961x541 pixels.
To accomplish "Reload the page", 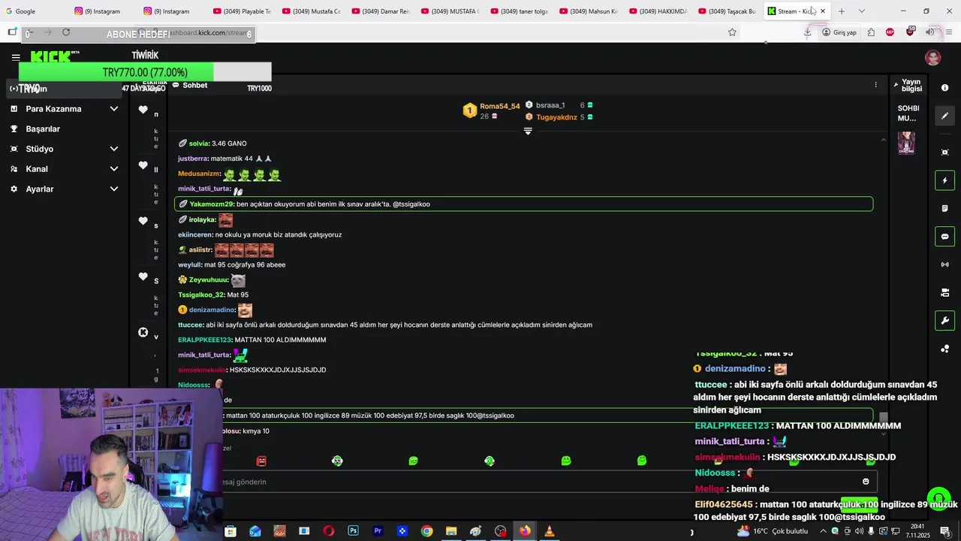I will pos(66,32).
